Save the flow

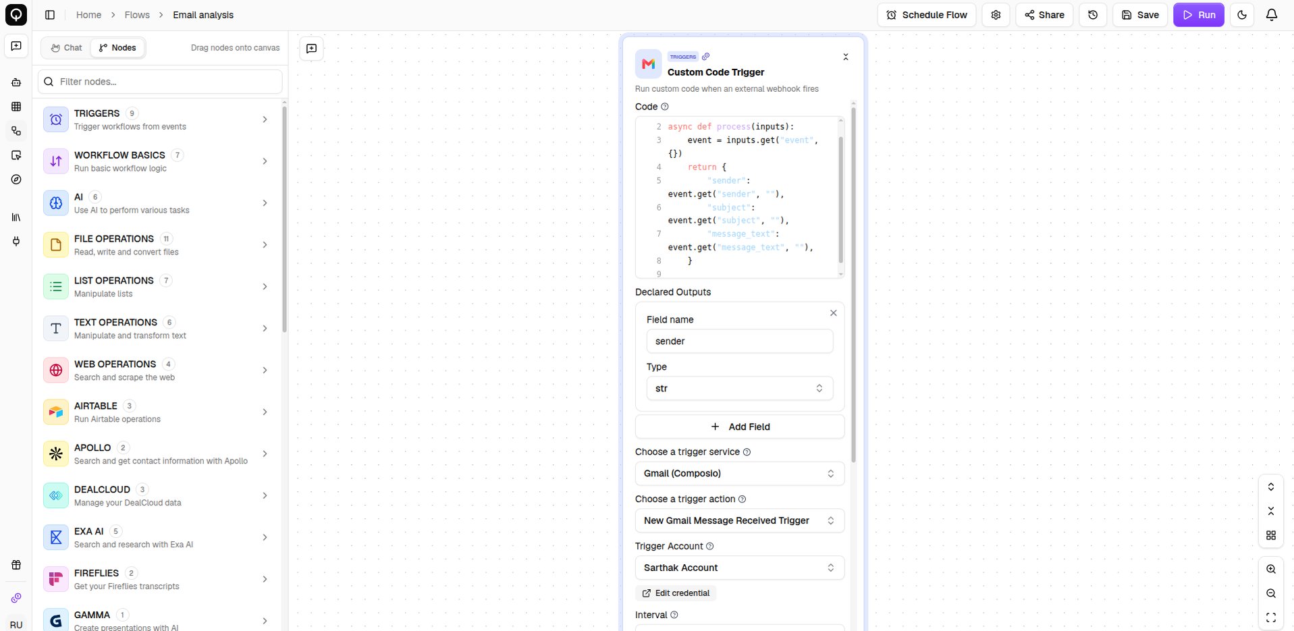1140,15
